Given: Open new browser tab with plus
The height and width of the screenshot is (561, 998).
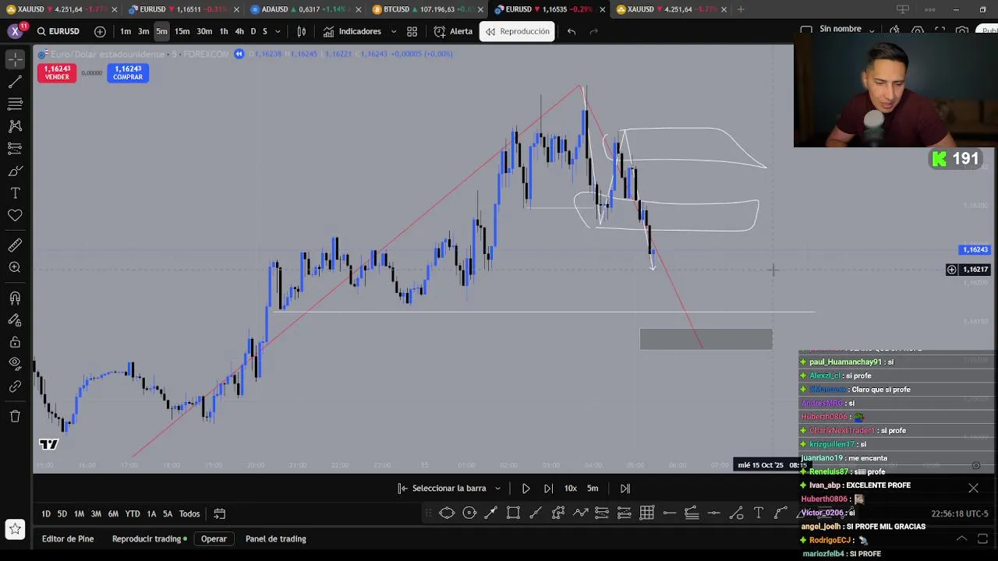Looking at the screenshot, I should coord(741,9).
